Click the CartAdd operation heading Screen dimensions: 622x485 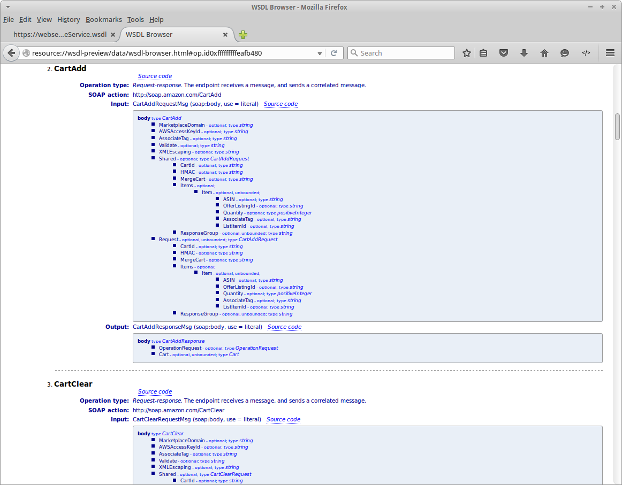coord(70,68)
